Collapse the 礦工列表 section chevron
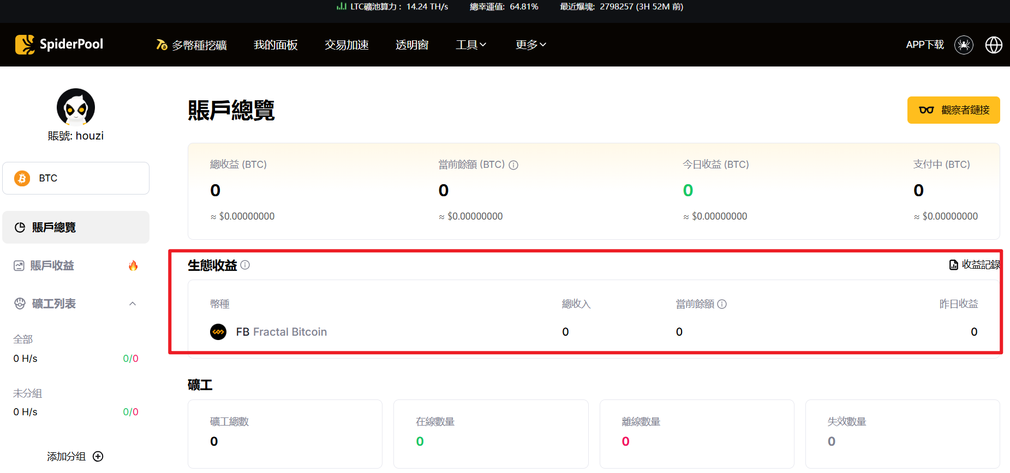This screenshot has width=1010, height=473. pos(133,304)
